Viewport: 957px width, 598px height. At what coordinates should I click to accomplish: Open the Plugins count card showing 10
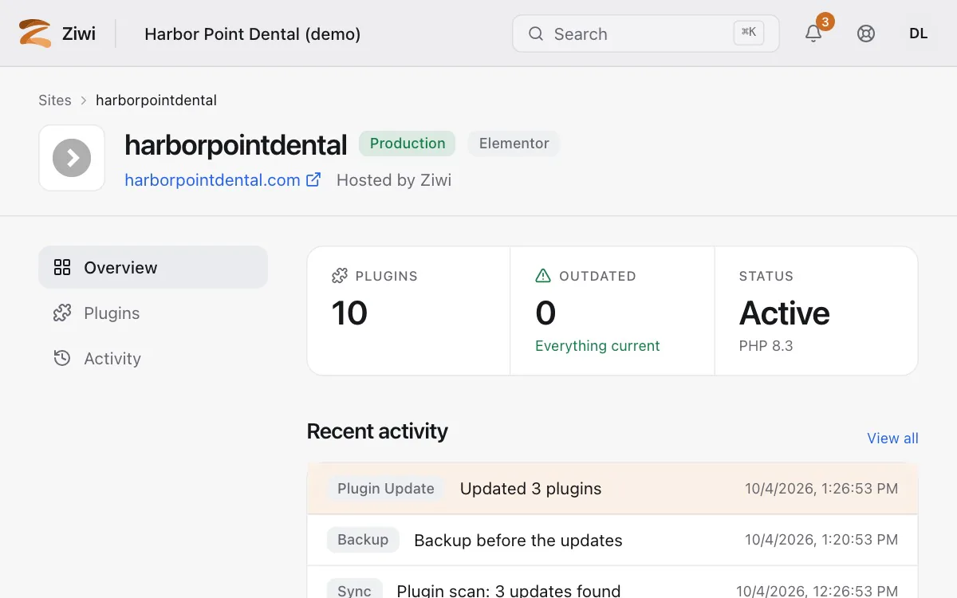pyautogui.click(x=408, y=310)
